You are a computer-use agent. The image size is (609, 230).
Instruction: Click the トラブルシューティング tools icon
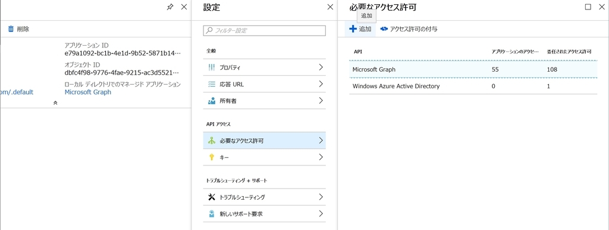(212, 197)
